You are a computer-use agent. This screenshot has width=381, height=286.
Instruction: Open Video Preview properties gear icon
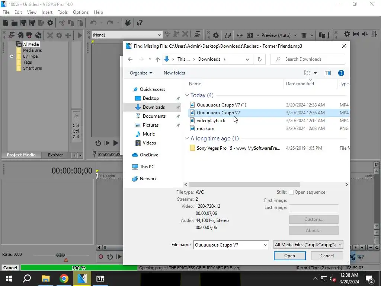click(215, 35)
